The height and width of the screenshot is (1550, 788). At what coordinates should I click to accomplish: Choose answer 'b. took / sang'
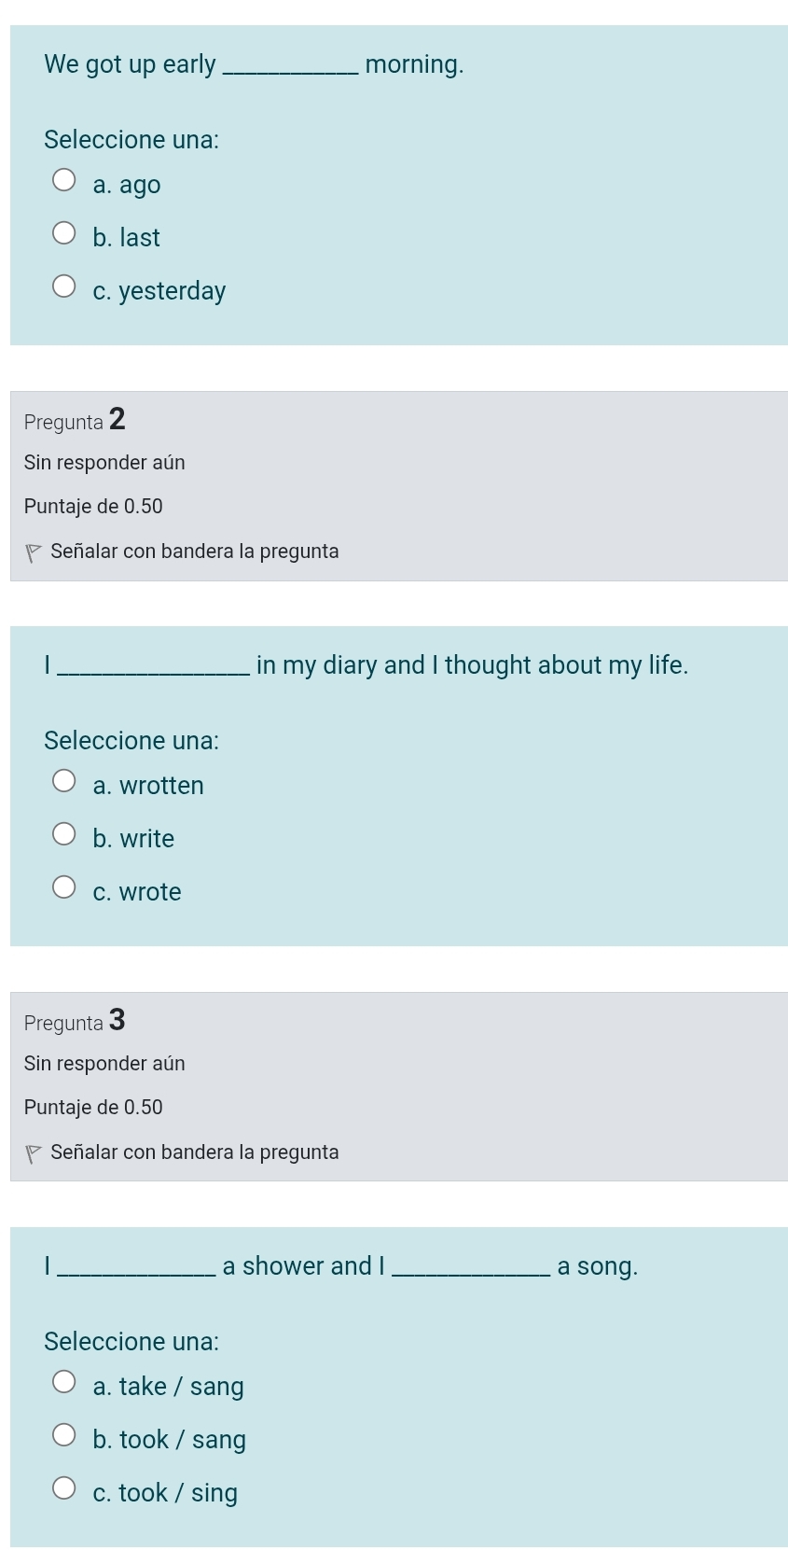[63, 1434]
